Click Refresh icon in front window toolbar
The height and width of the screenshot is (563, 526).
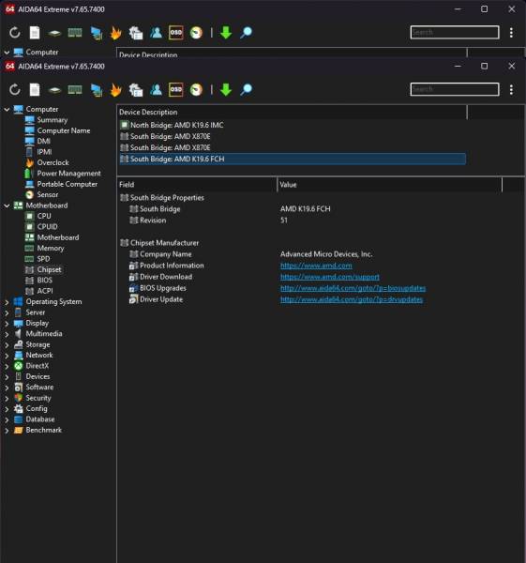(x=15, y=90)
